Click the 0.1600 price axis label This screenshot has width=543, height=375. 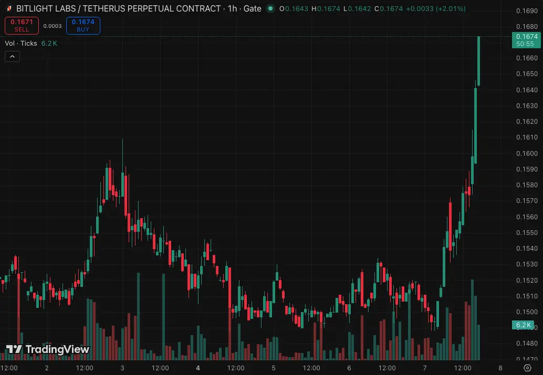coord(527,153)
